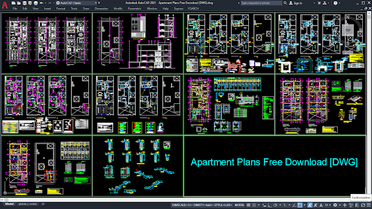
Task: Restore down the drawing document window
Action: coord(366,9)
